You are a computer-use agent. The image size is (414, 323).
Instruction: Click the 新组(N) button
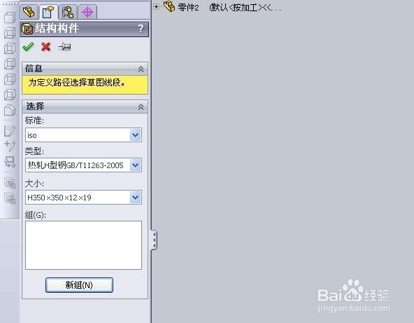click(79, 285)
